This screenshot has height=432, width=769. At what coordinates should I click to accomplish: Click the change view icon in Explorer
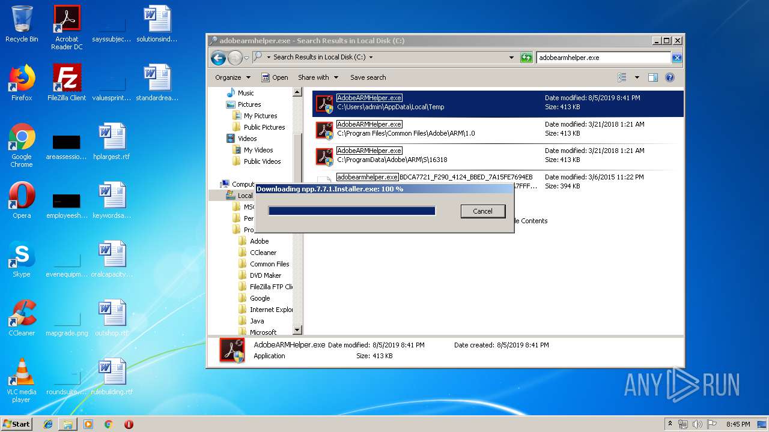coord(622,77)
